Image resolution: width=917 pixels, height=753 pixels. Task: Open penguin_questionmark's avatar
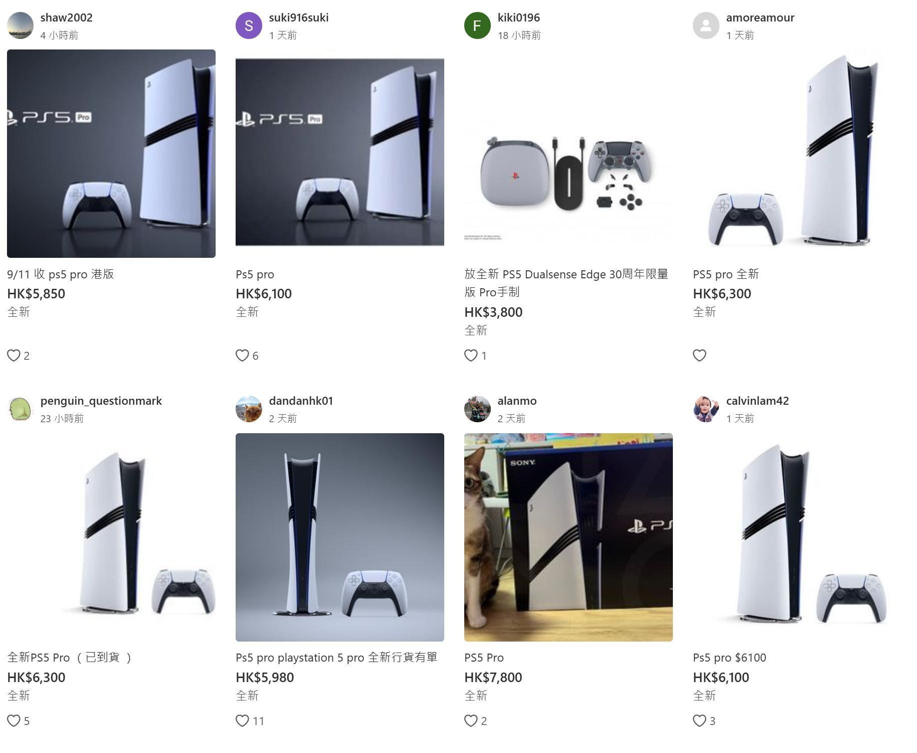coord(20,409)
